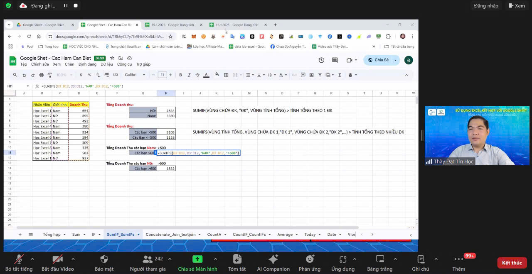Toggle italic formatting
The height and width of the screenshot is (274, 532).
189,75
